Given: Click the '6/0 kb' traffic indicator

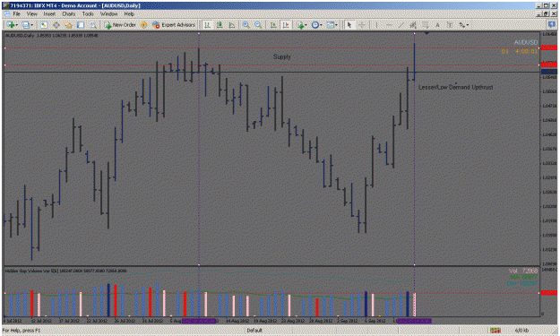Looking at the screenshot, I should tap(521, 331).
